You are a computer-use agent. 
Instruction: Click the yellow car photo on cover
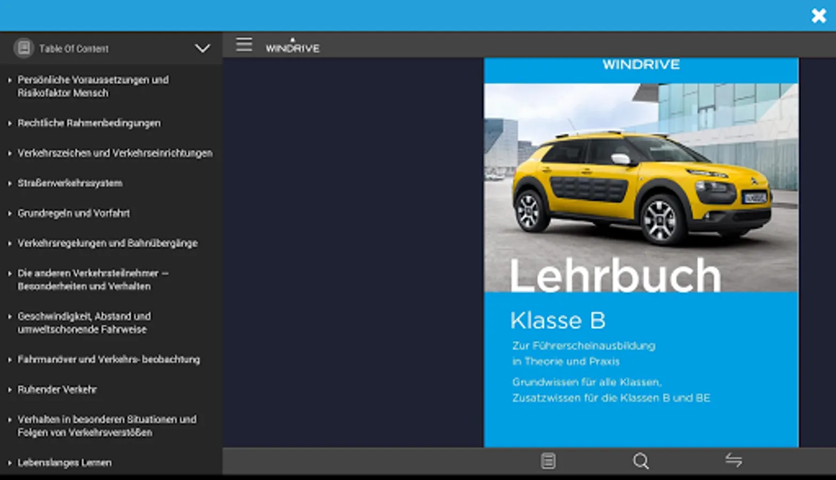pyautogui.click(x=641, y=187)
